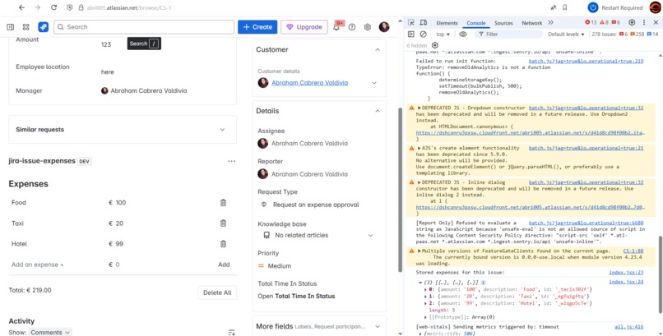
Task: Open the Jira home logo icon
Action: pyautogui.click(x=43, y=27)
